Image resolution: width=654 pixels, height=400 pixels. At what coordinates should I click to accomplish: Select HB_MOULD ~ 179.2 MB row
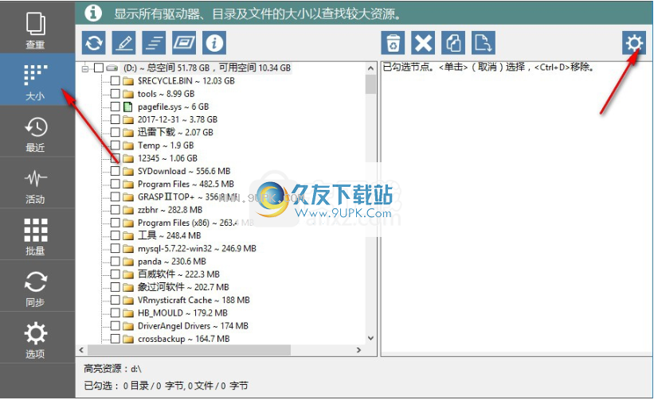[x=182, y=313]
